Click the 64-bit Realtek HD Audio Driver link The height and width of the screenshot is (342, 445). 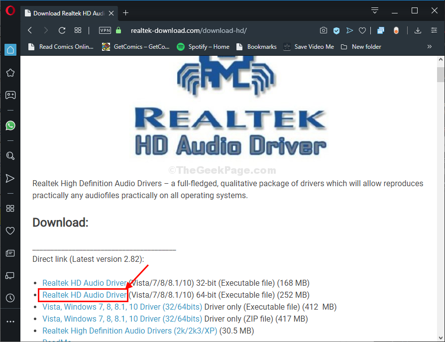pos(84,295)
